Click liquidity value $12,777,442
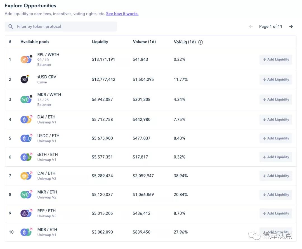The width and height of the screenshot is (302, 249). click(x=103, y=80)
